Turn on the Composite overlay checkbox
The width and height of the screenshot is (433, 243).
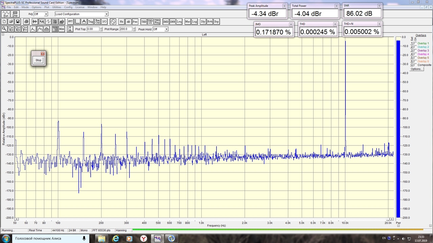415,65
